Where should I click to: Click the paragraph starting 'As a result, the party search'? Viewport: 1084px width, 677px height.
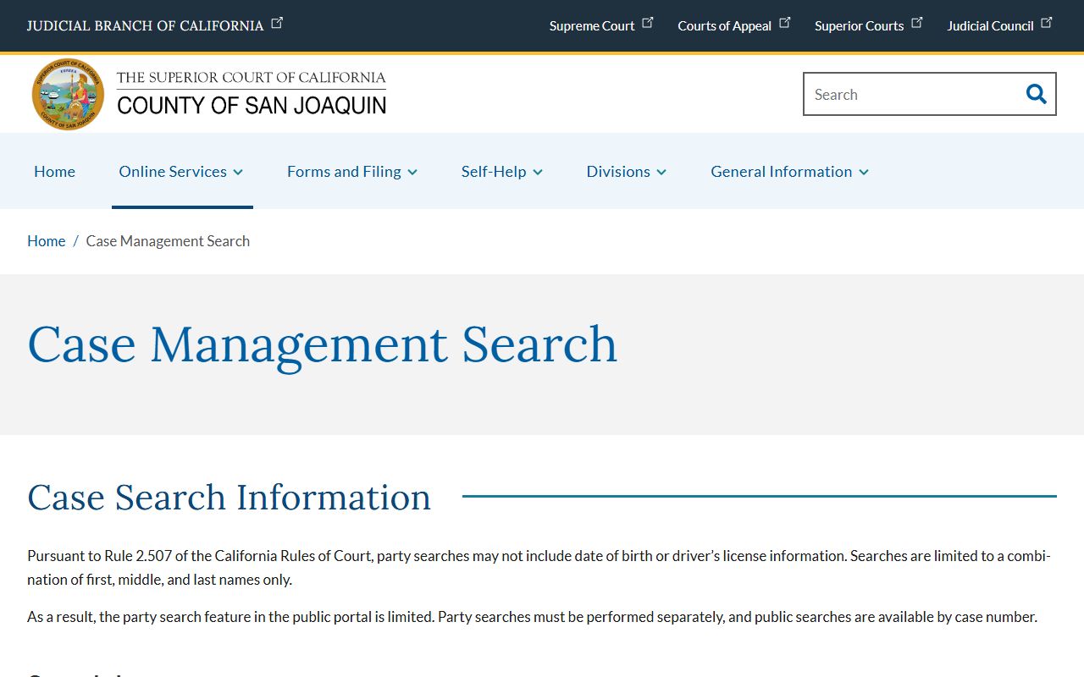click(x=532, y=617)
